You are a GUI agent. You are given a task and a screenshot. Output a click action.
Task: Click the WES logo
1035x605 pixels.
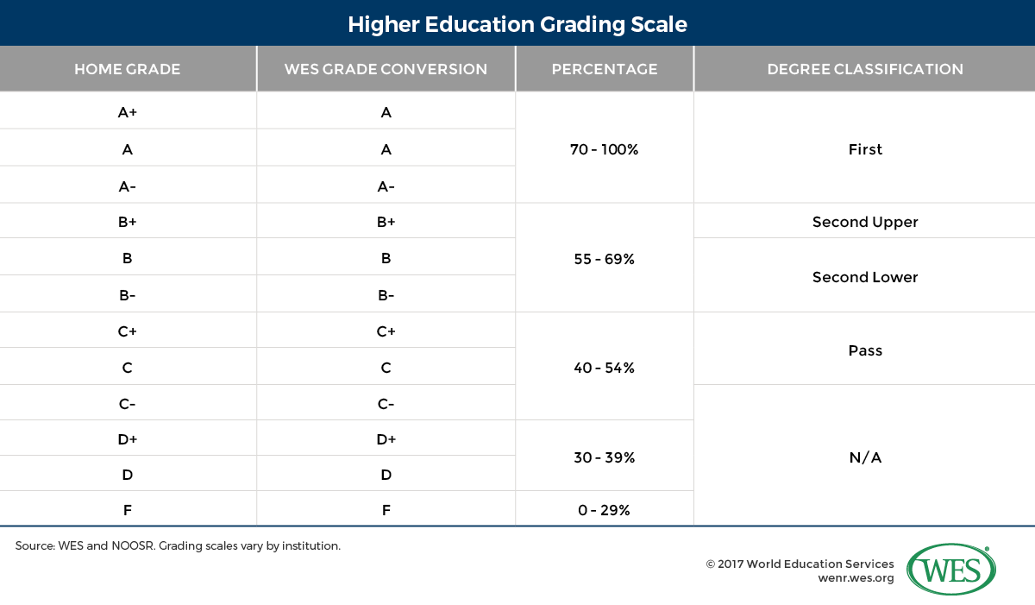(951, 569)
